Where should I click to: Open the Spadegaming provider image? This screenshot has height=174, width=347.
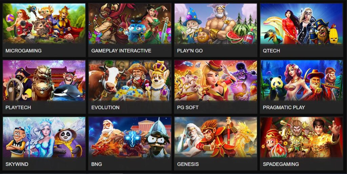[301, 137]
